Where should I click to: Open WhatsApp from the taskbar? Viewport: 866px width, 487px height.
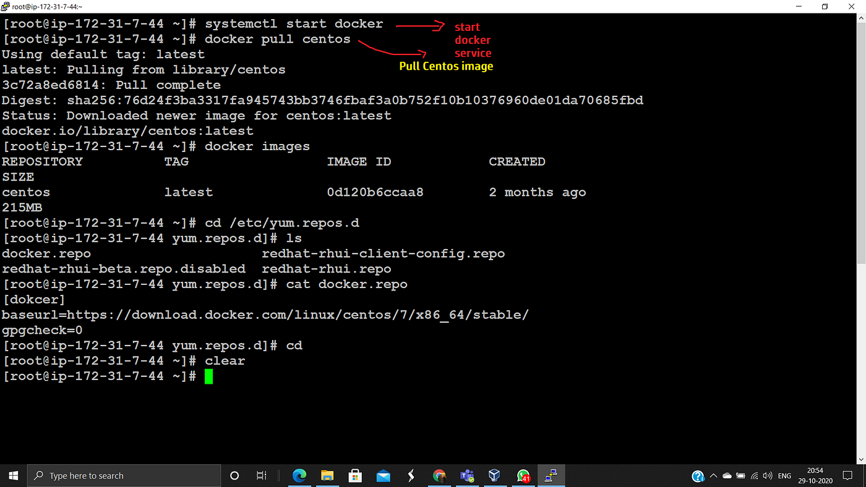pyautogui.click(x=523, y=475)
